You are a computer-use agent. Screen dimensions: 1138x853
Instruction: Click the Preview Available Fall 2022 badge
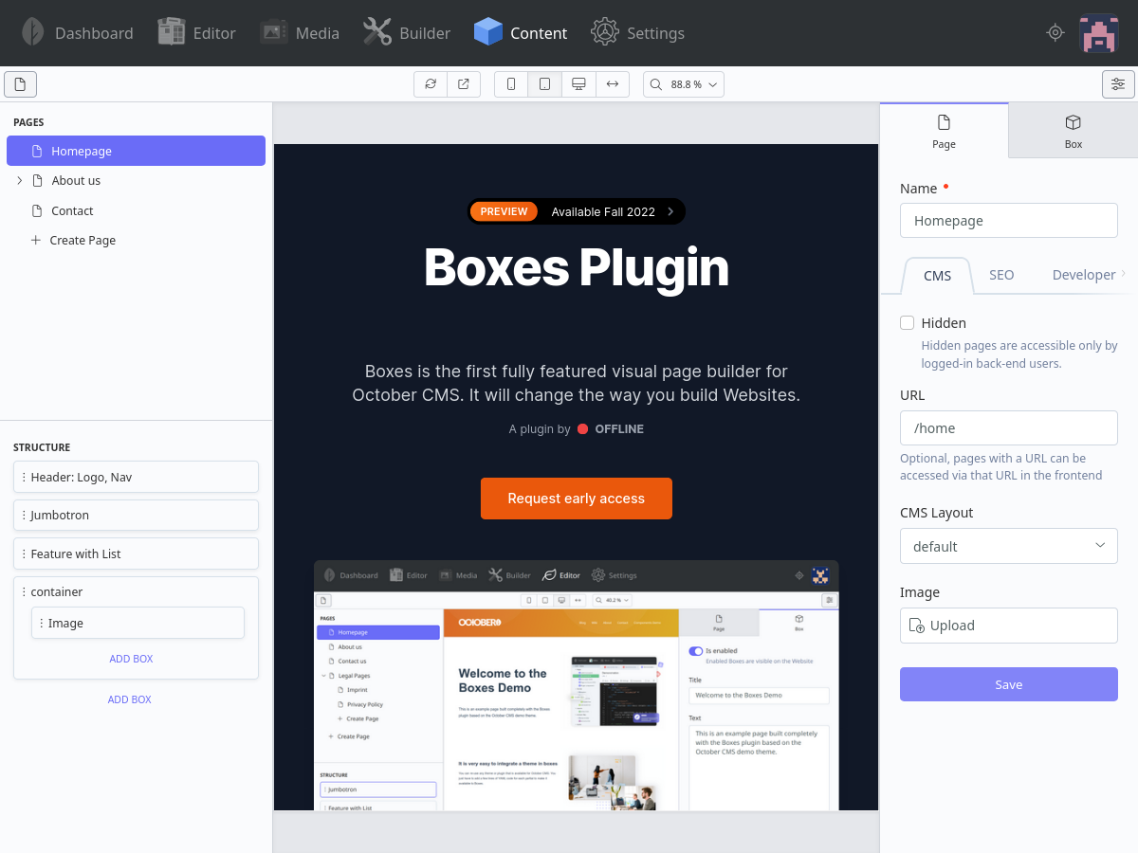pos(577,211)
